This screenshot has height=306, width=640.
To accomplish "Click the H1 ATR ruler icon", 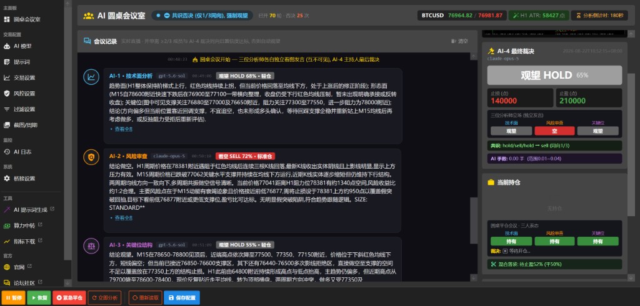I will 516,16.
